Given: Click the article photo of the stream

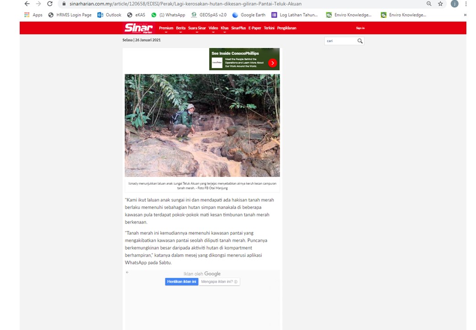Looking at the screenshot, I should click(202, 126).
